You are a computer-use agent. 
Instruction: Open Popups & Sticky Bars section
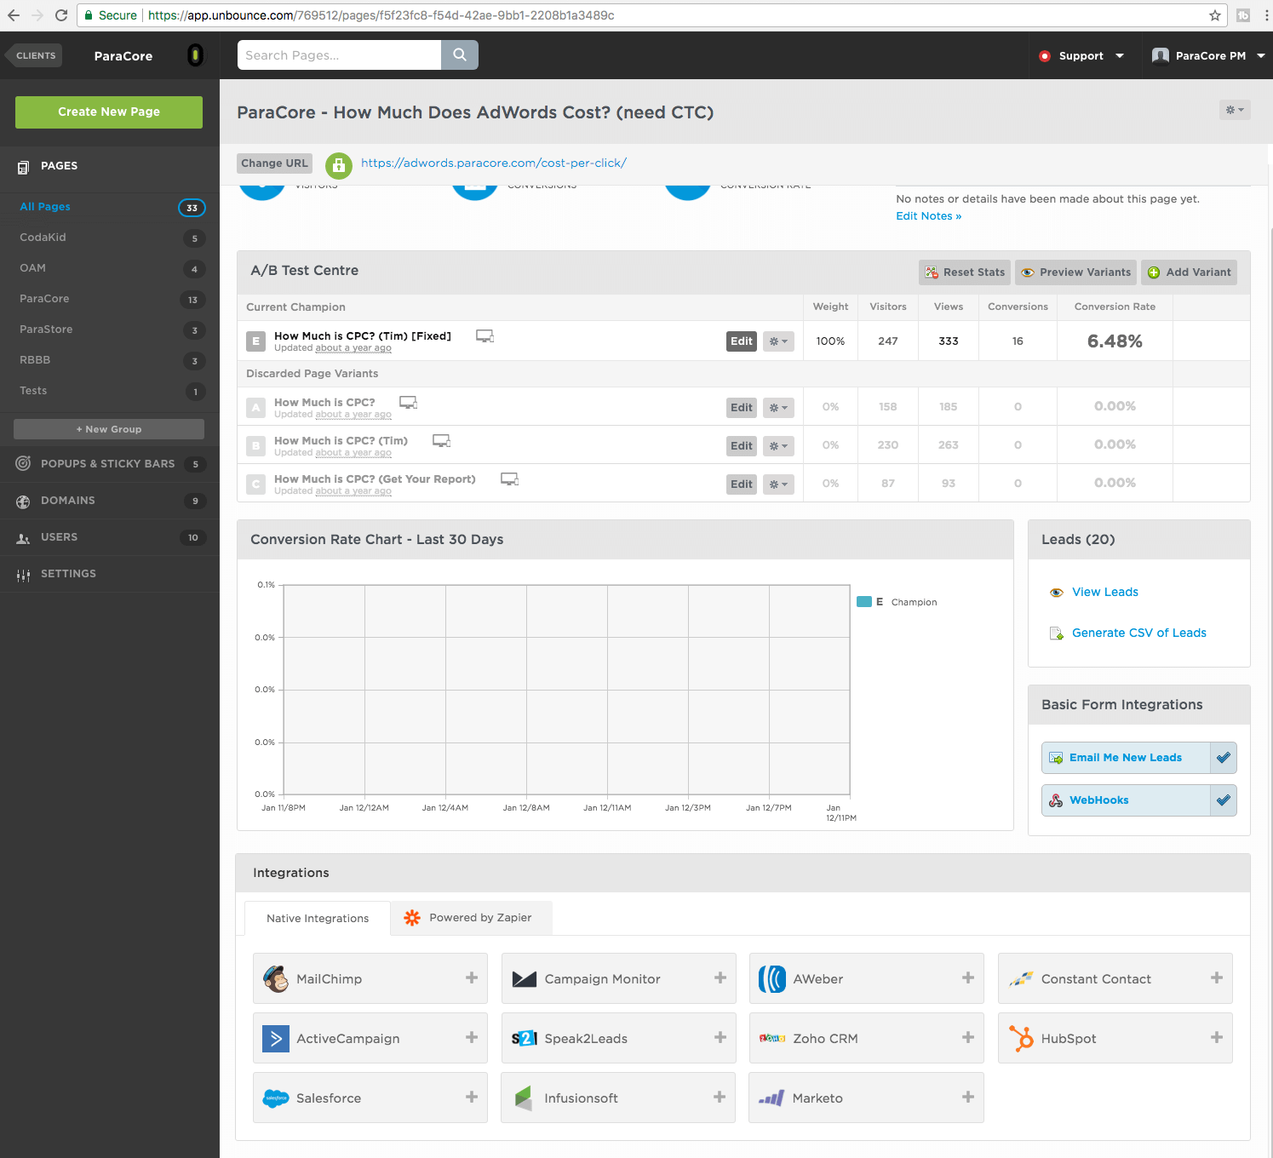(110, 464)
